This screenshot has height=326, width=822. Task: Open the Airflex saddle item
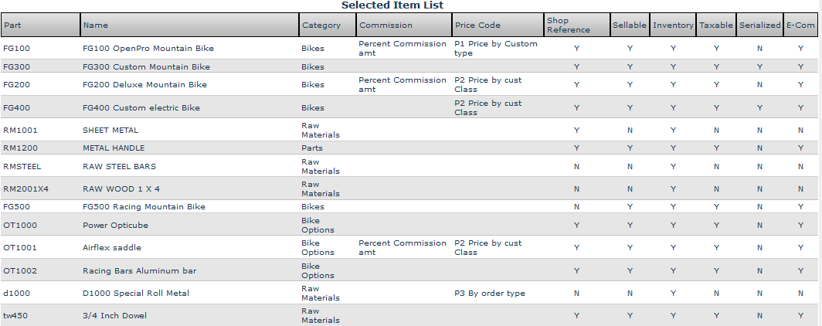tap(112, 248)
